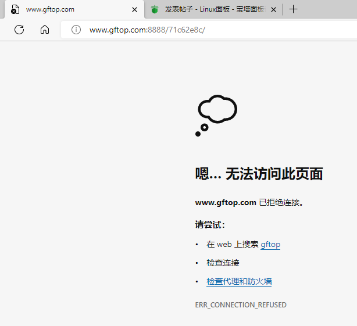Click the thought cloud error illustration
Image resolution: width=357 pixels, height=326 pixels.
coord(216,116)
